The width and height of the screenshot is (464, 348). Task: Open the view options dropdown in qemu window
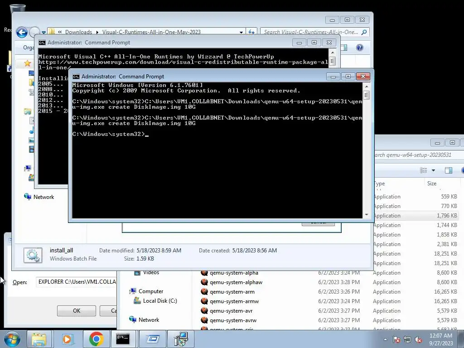click(x=433, y=170)
